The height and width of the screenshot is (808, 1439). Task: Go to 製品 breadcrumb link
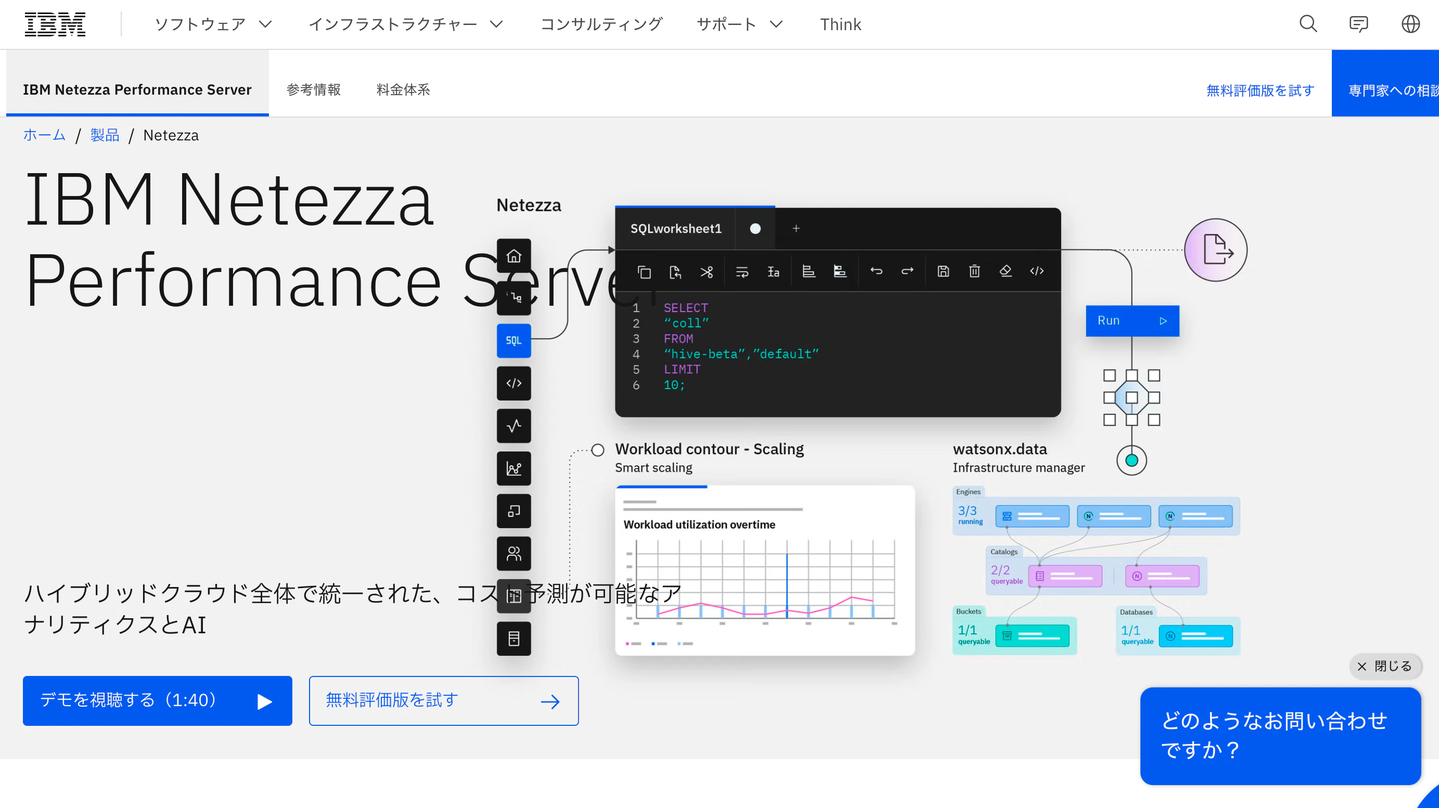coord(105,135)
